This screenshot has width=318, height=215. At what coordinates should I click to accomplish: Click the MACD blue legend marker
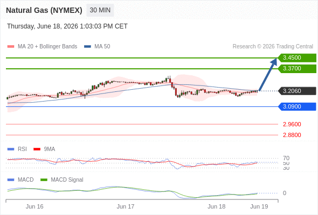[11, 180]
